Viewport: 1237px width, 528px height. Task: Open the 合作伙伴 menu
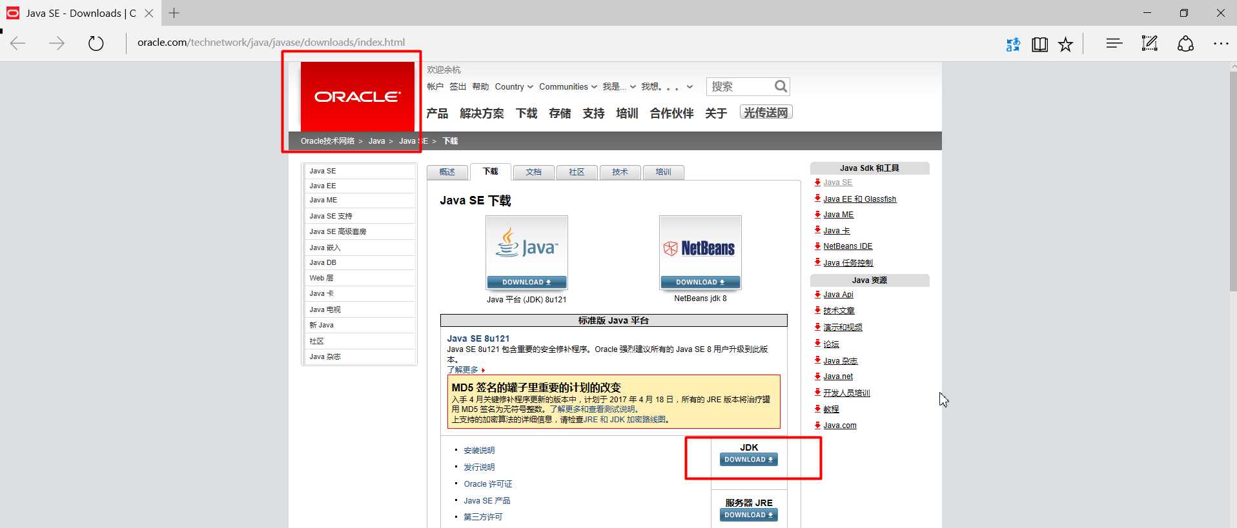click(671, 113)
